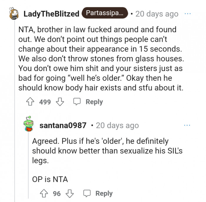Visit LadyTheBlitzed's user profile name
Viewport: 206px width, 202px height.
pos(51,14)
